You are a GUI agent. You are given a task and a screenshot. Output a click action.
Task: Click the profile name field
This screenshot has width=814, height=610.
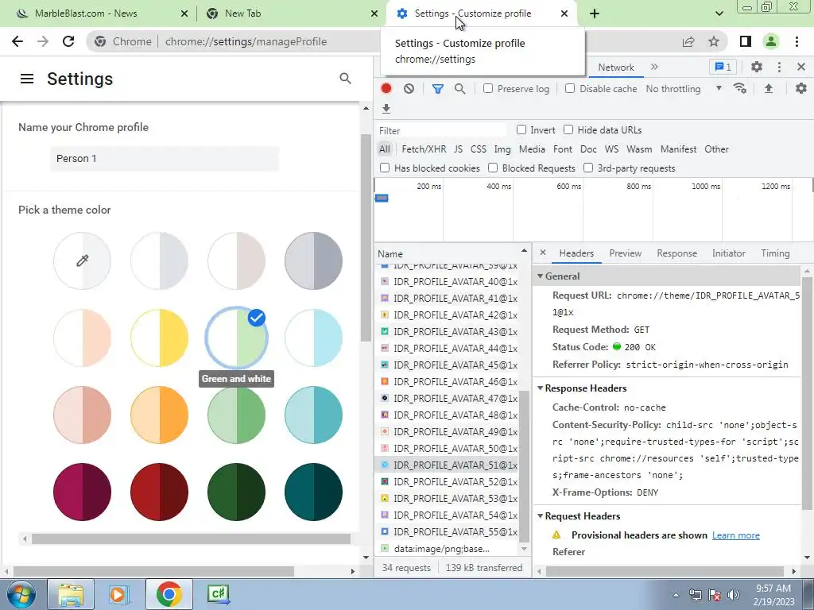(165, 159)
